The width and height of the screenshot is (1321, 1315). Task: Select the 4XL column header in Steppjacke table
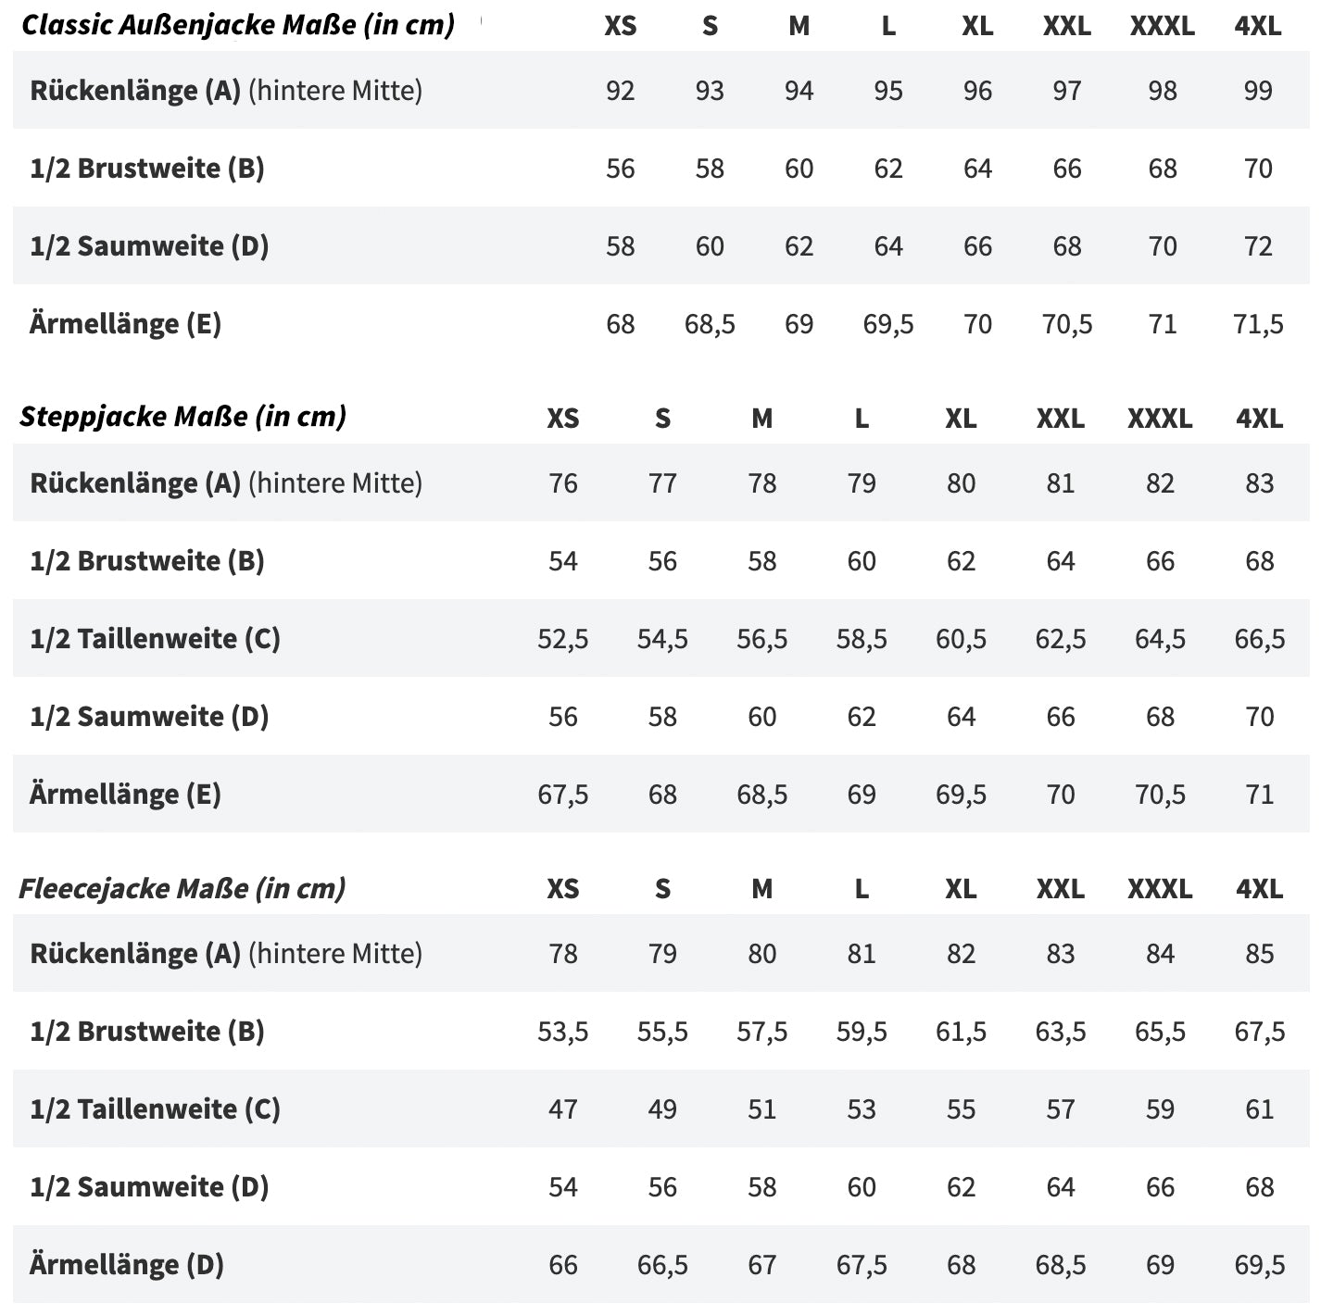(1259, 419)
